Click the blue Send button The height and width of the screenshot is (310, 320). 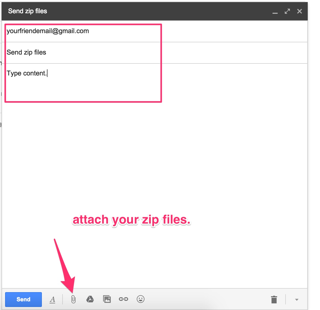coord(23,299)
